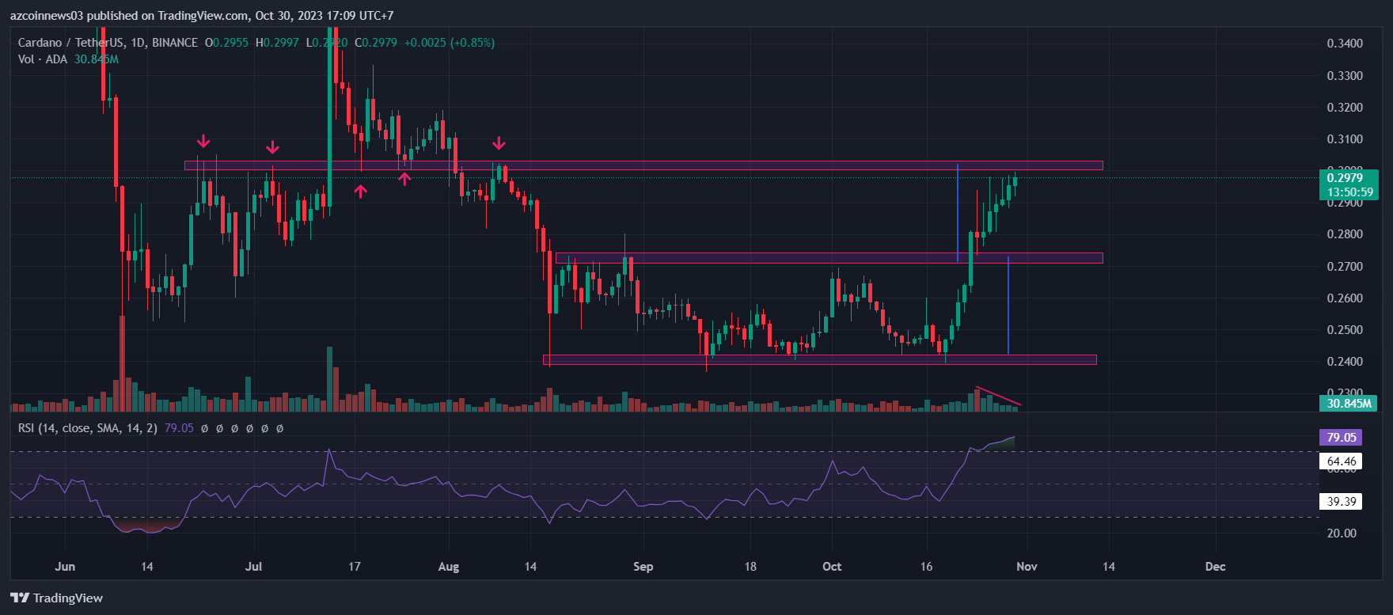The width and height of the screenshot is (1393, 615).
Task: Select the Jul label on the time axis
Action: [253, 567]
